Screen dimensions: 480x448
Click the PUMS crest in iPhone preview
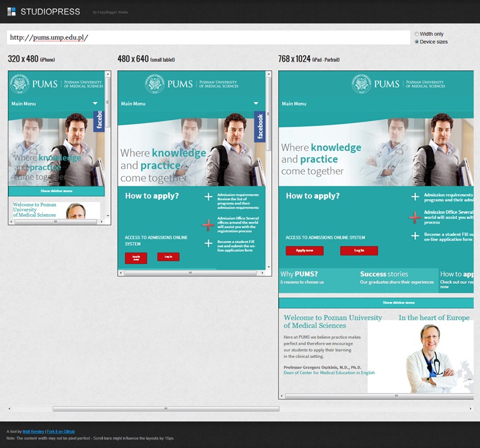pyautogui.click(x=20, y=84)
